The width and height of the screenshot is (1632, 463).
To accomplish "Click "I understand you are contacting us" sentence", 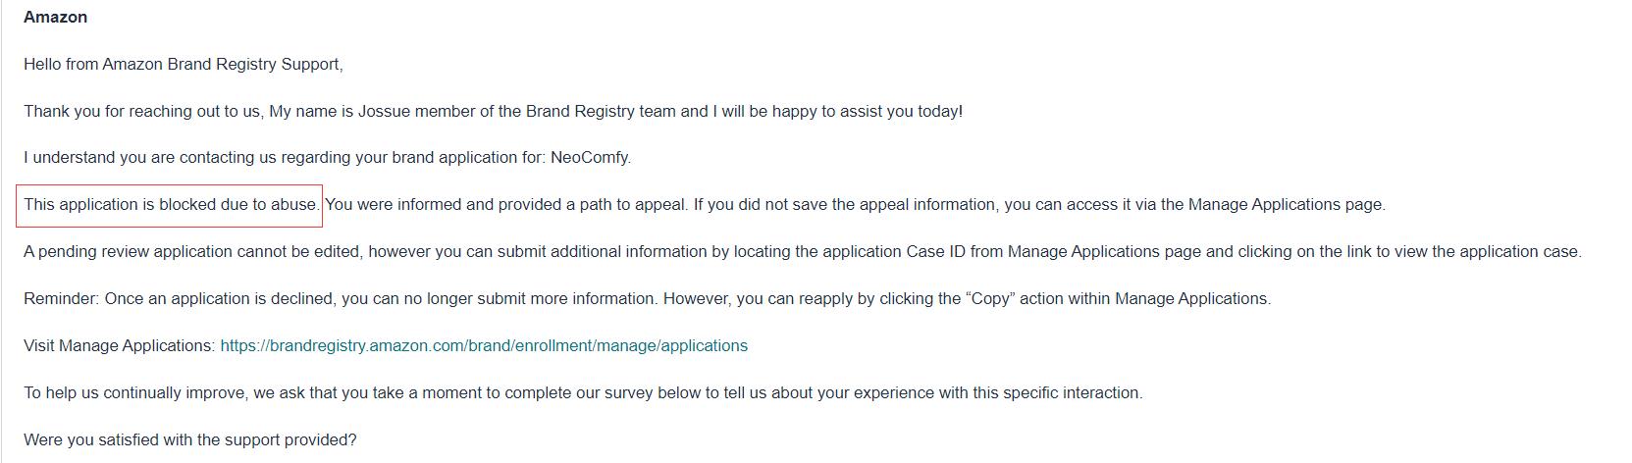I will tap(327, 158).
